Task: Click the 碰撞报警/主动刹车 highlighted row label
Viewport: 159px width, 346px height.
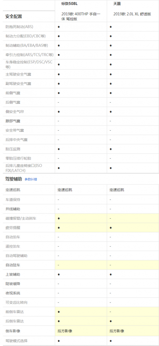Action: 21,218
